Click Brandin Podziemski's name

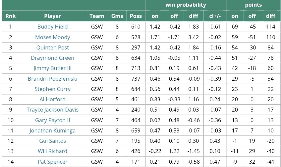[x=52, y=79]
